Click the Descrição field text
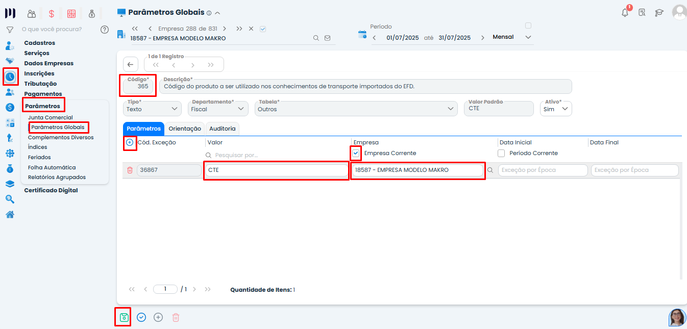 365,86
